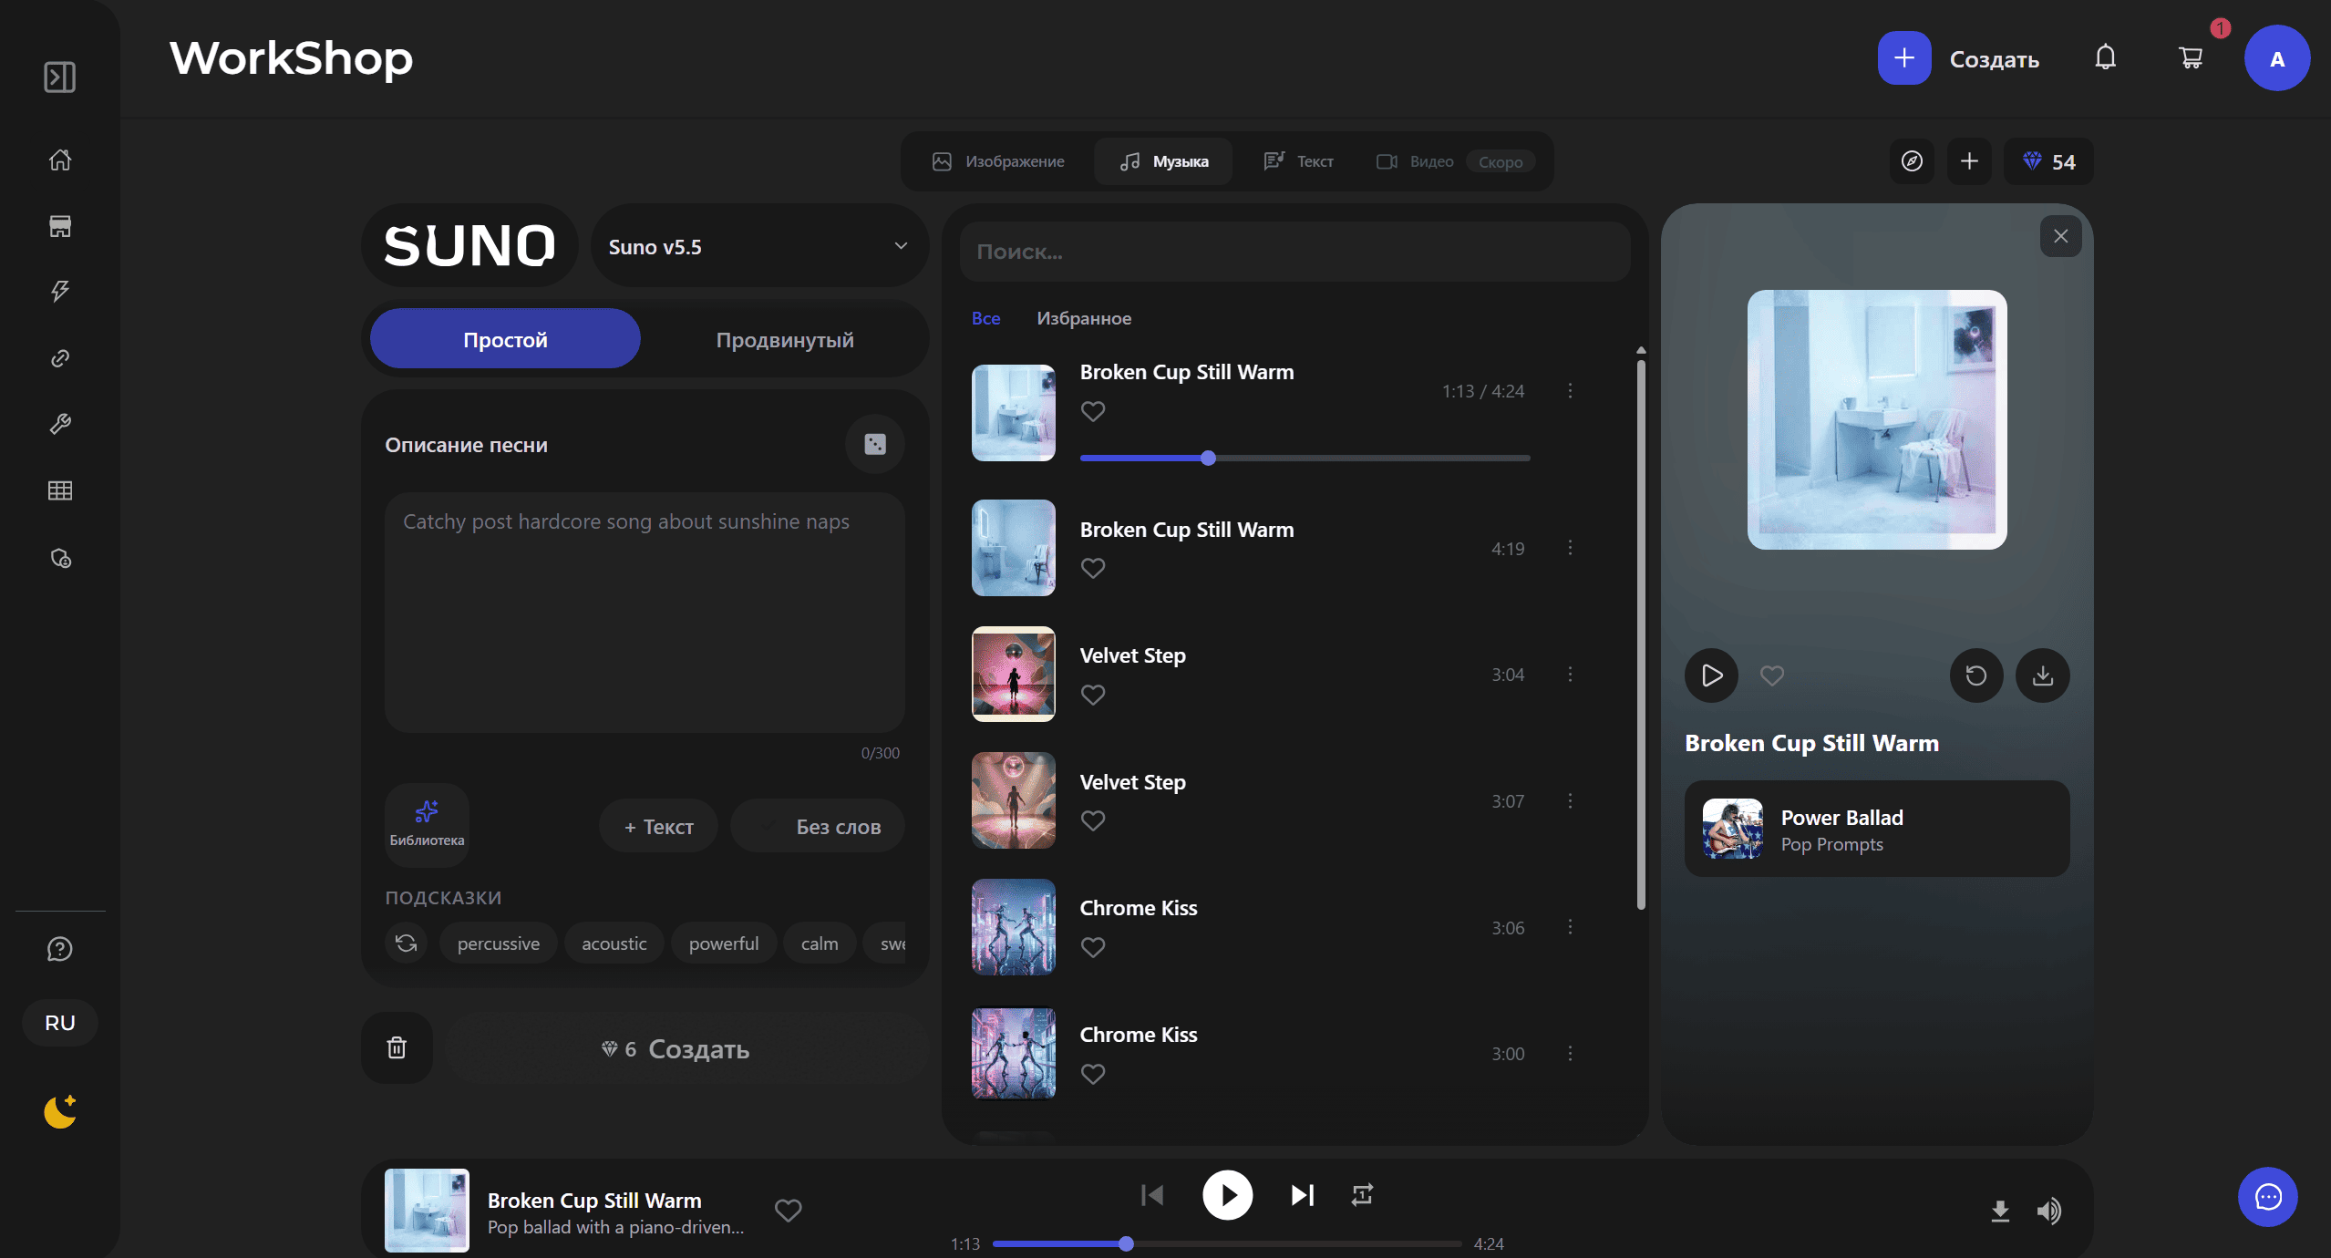Open the chat support bubble

pyautogui.click(x=2268, y=1197)
